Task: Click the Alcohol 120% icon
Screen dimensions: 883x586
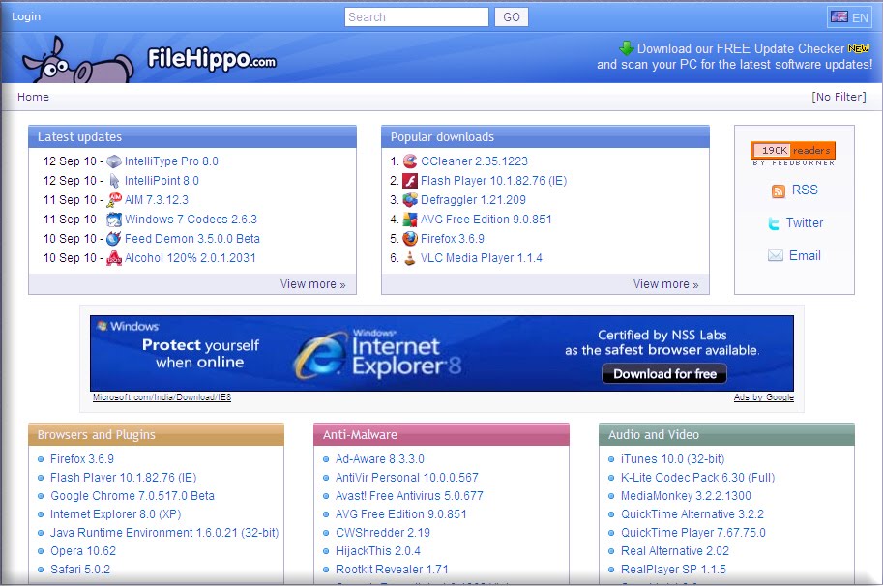Action: 114,258
